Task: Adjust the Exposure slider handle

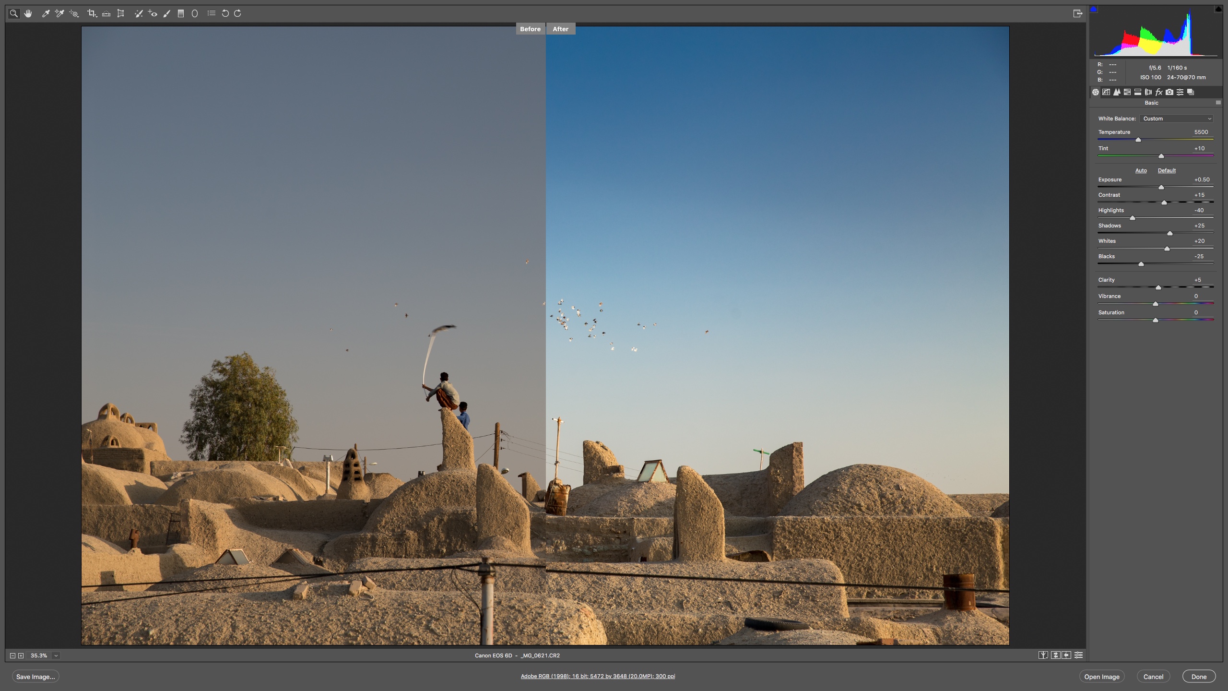Action: point(1161,187)
